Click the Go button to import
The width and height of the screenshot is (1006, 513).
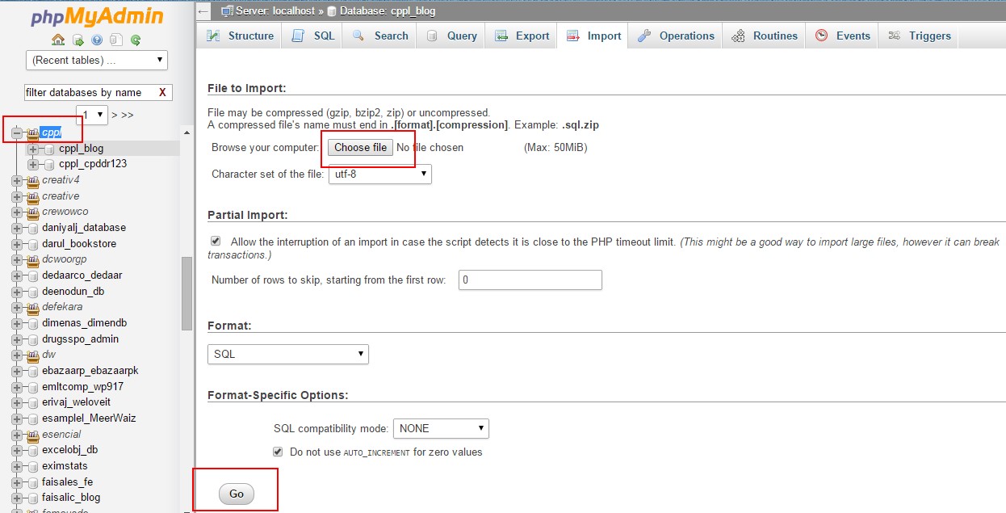(x=237, y=494)
